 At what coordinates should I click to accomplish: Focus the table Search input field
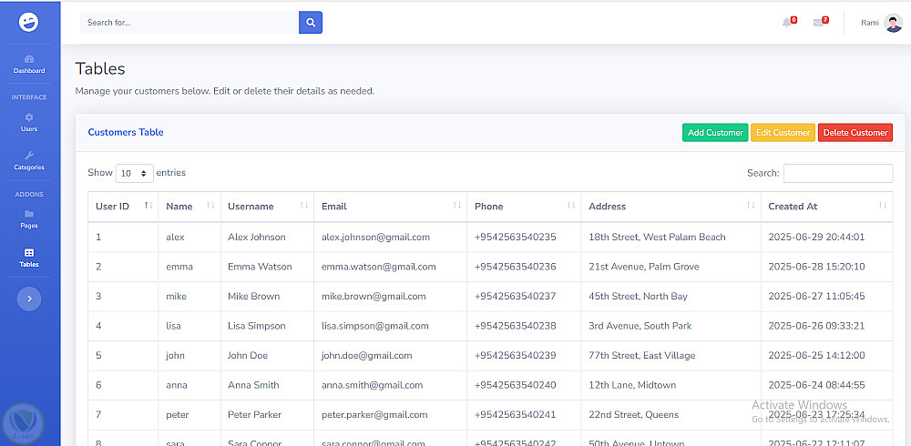(838, 173)
